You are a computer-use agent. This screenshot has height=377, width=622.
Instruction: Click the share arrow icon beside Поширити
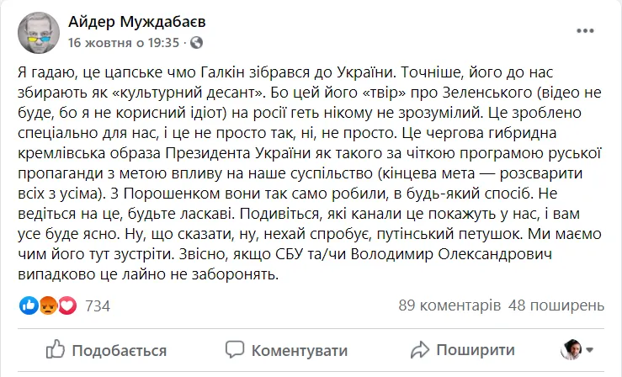420,349
